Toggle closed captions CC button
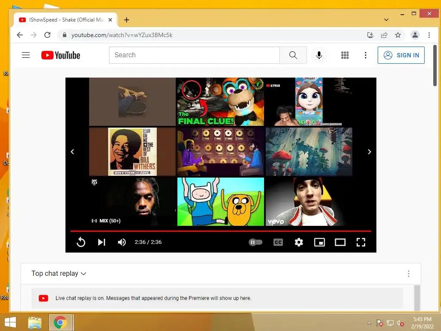 278,242
